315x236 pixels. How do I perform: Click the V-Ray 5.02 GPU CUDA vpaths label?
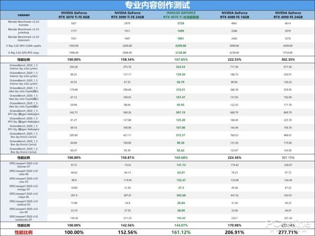(23, 46)
